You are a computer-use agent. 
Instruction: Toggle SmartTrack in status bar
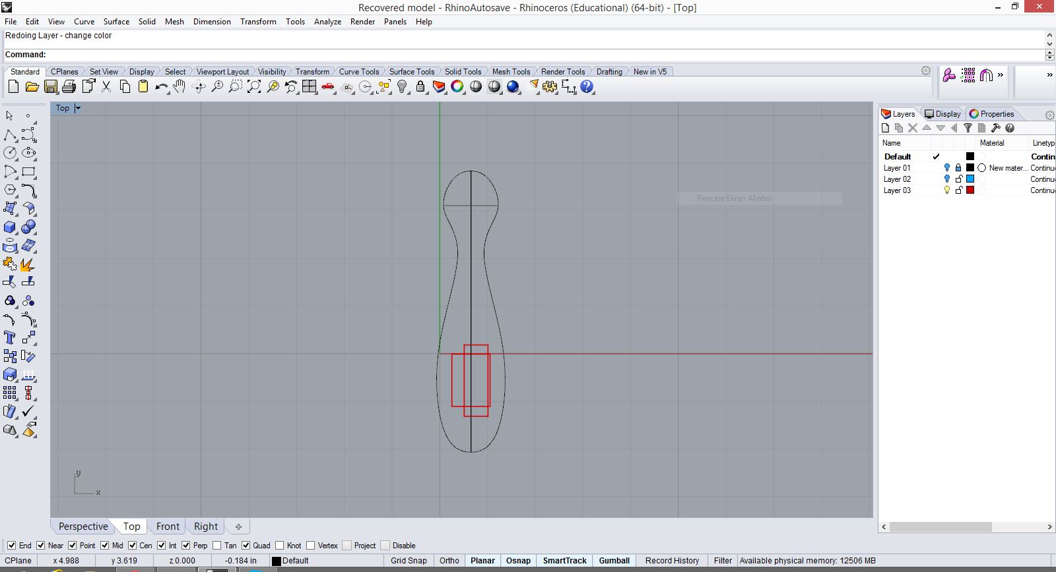point(564,561)
